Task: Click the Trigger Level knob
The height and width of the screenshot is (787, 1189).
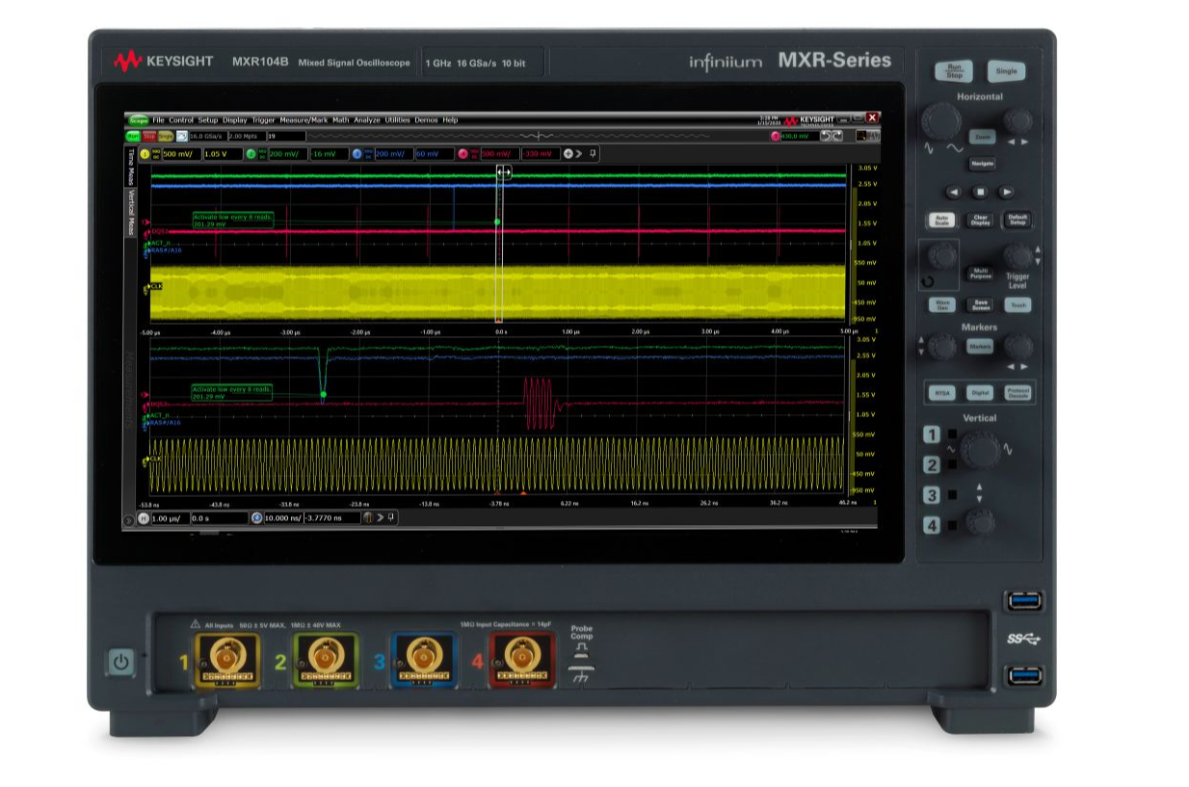Action: [x=1017, y=256]
